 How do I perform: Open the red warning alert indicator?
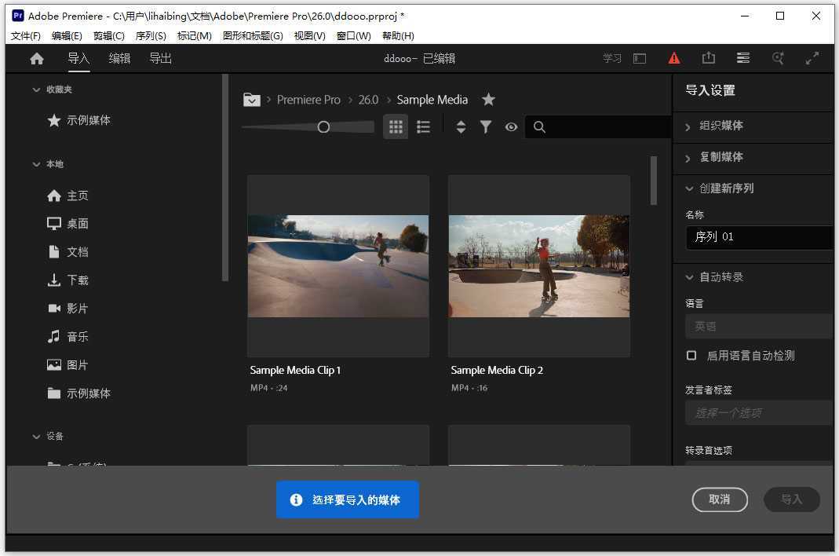point(674,57)
